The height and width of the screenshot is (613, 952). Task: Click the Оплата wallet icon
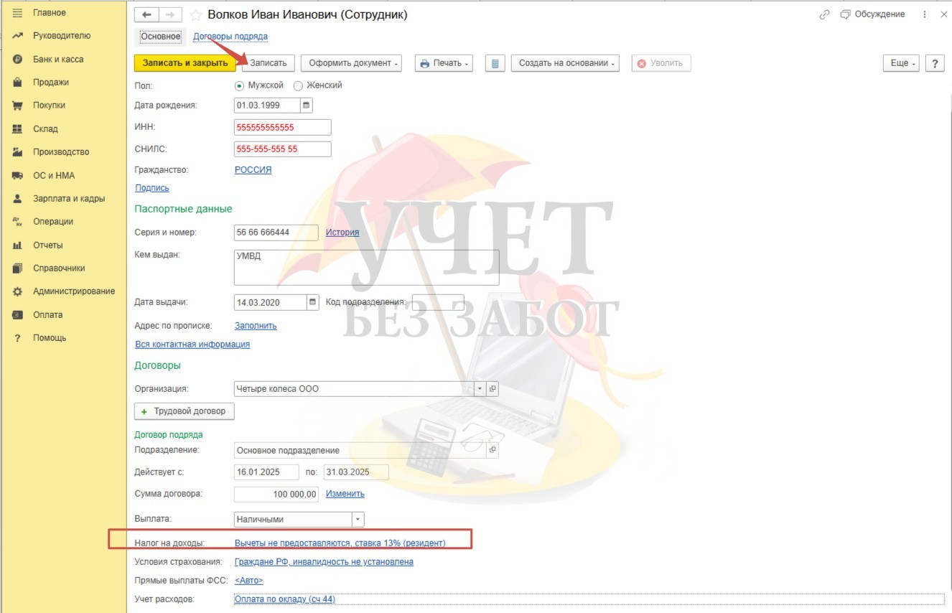(17, 315)
